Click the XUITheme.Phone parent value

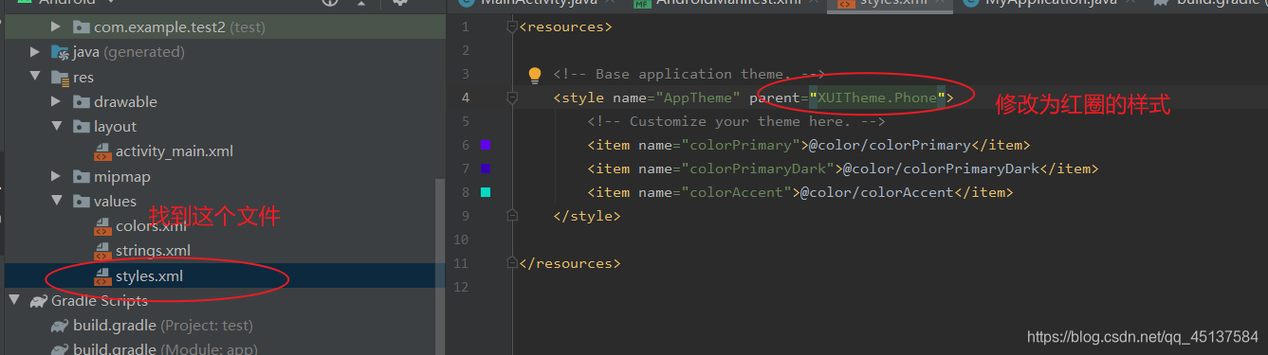pyautogui.click(x=877, y=98)
